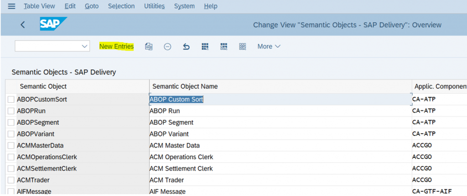Click the ABOPRun object cell
The height and width of the screenshot is (196, 467).
coord(83,111)
